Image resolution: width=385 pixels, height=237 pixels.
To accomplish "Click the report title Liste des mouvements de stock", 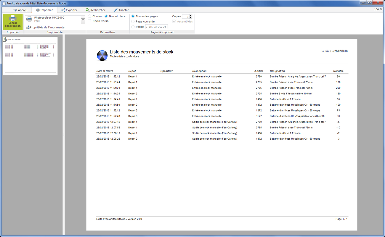I will [142, 52].
